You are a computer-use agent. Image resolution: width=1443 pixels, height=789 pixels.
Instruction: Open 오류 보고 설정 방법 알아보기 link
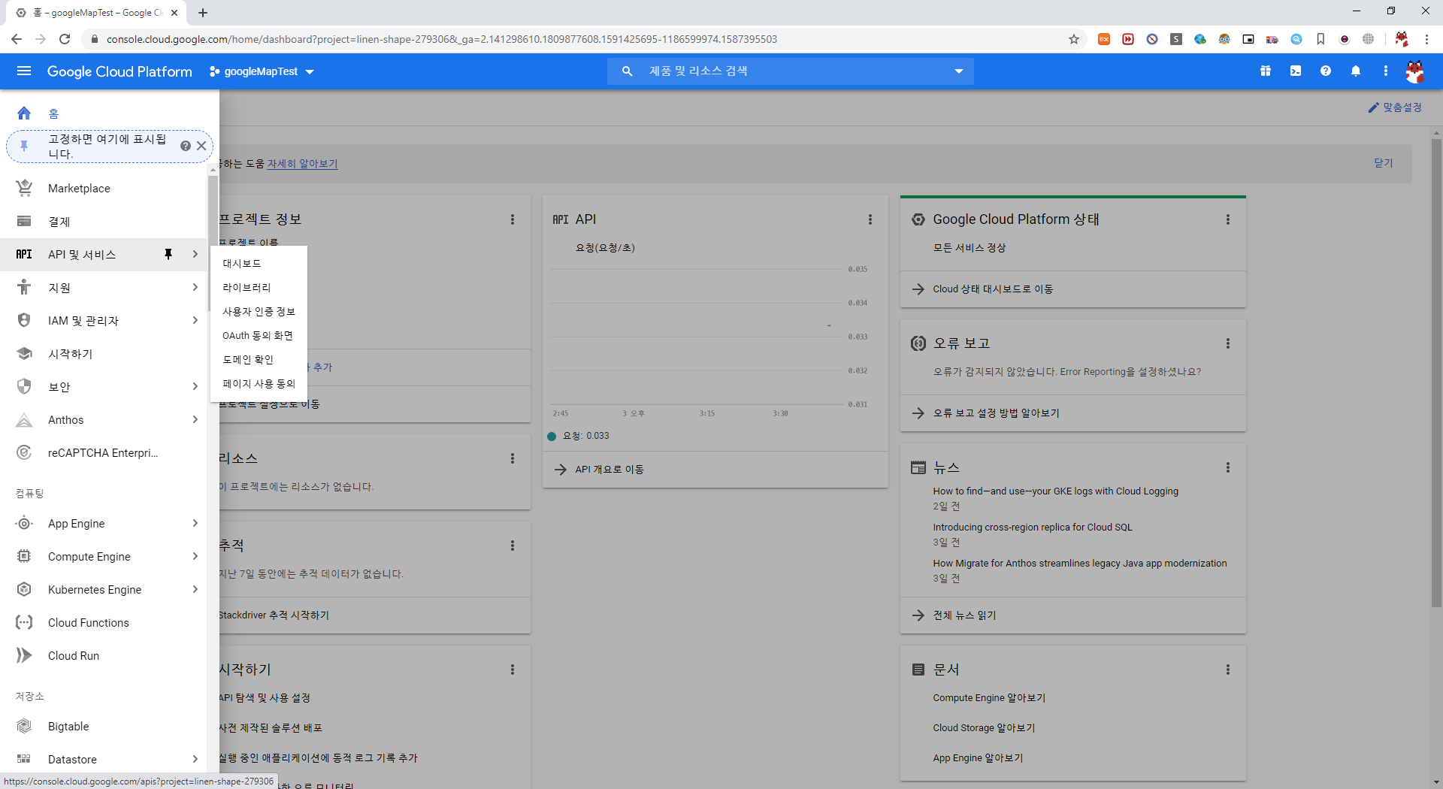coord(996,413)
